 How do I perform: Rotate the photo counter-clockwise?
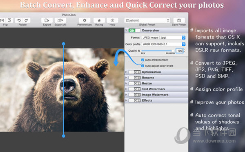pos(19,20)
